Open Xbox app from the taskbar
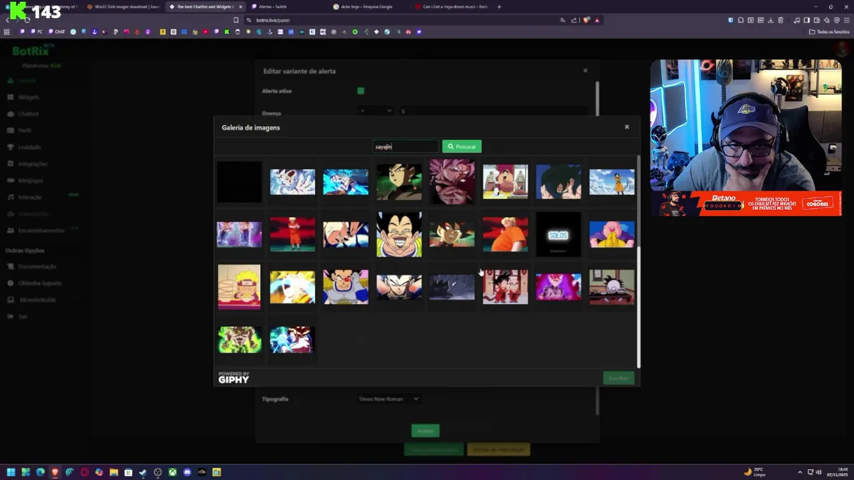 172,472
